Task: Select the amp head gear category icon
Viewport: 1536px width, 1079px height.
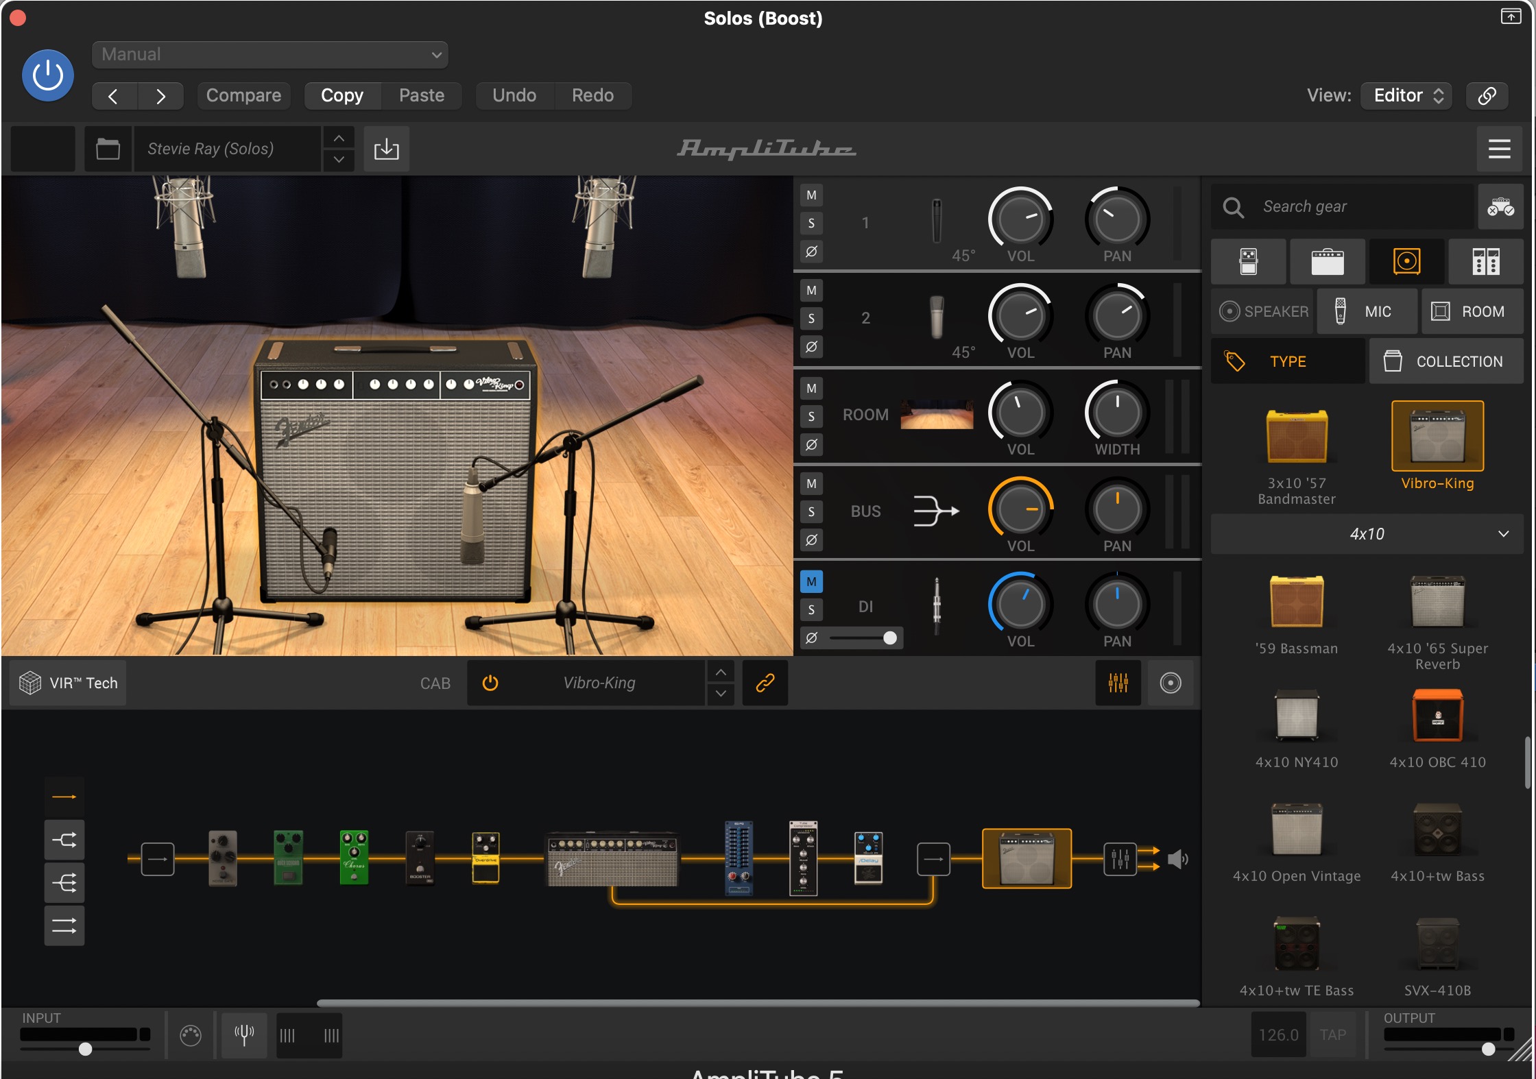Action: (x=1328, y=262)
